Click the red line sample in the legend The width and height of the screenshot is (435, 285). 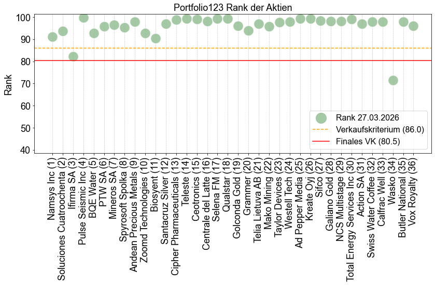click(x=321, y=141)
